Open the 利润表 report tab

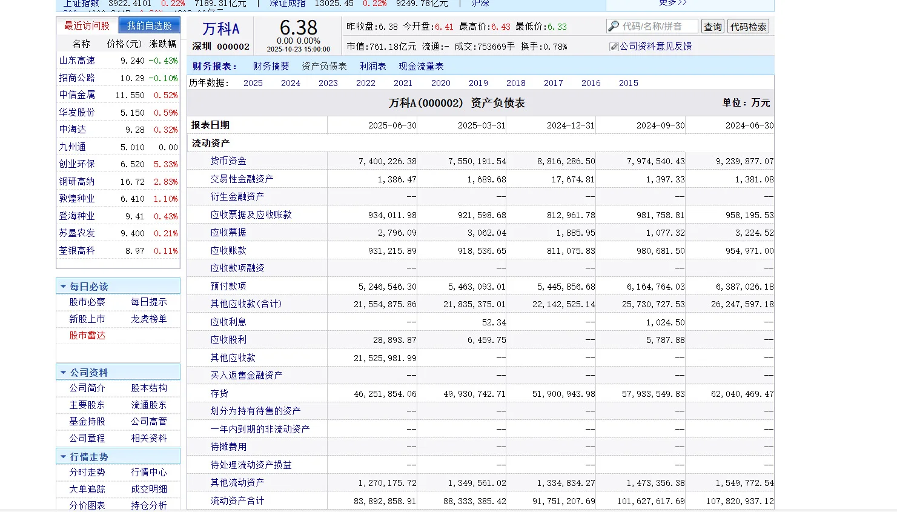pyautogui.click(x=372, y=66)
